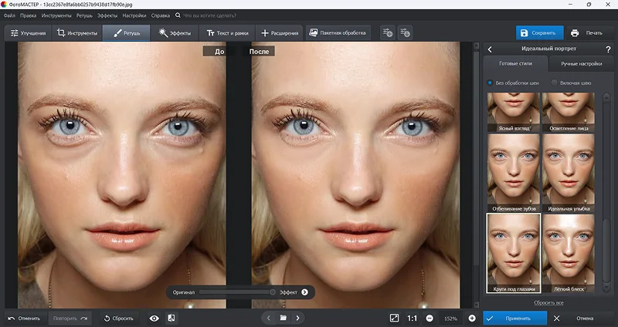Screen dimensions: 618x327
Task: Open the Файл menu
Action: pyautogui.click(x=9, y=15)
